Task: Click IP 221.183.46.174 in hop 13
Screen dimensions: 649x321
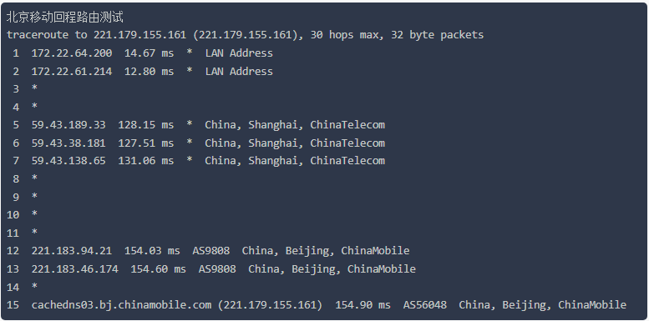Action: (75, 269)
